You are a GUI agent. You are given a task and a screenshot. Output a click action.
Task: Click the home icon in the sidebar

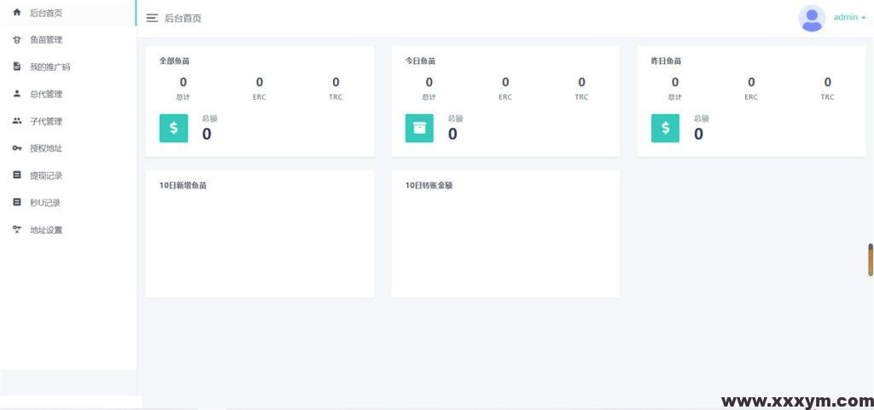16,12
